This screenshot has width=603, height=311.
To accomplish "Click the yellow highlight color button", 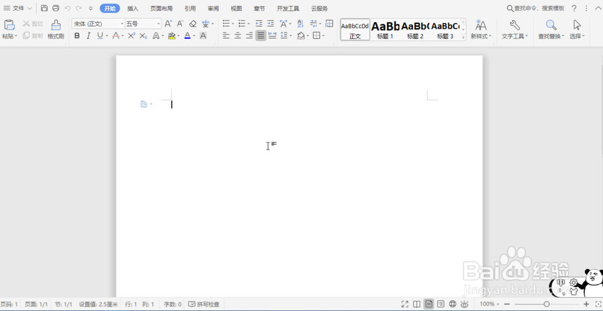I will [171, 36].
